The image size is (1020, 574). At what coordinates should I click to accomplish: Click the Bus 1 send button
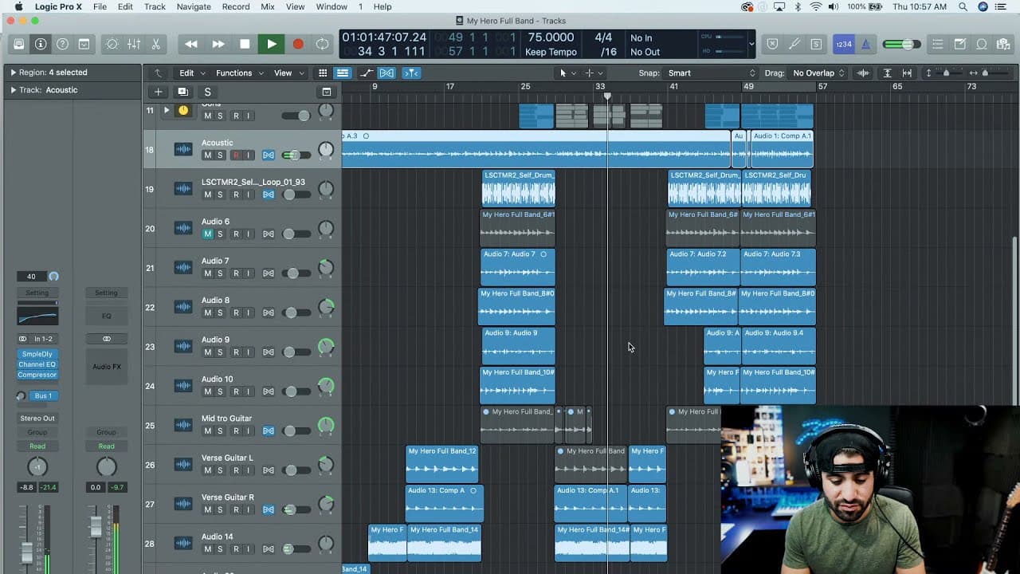pyautogui.click(x=43, y=395)
